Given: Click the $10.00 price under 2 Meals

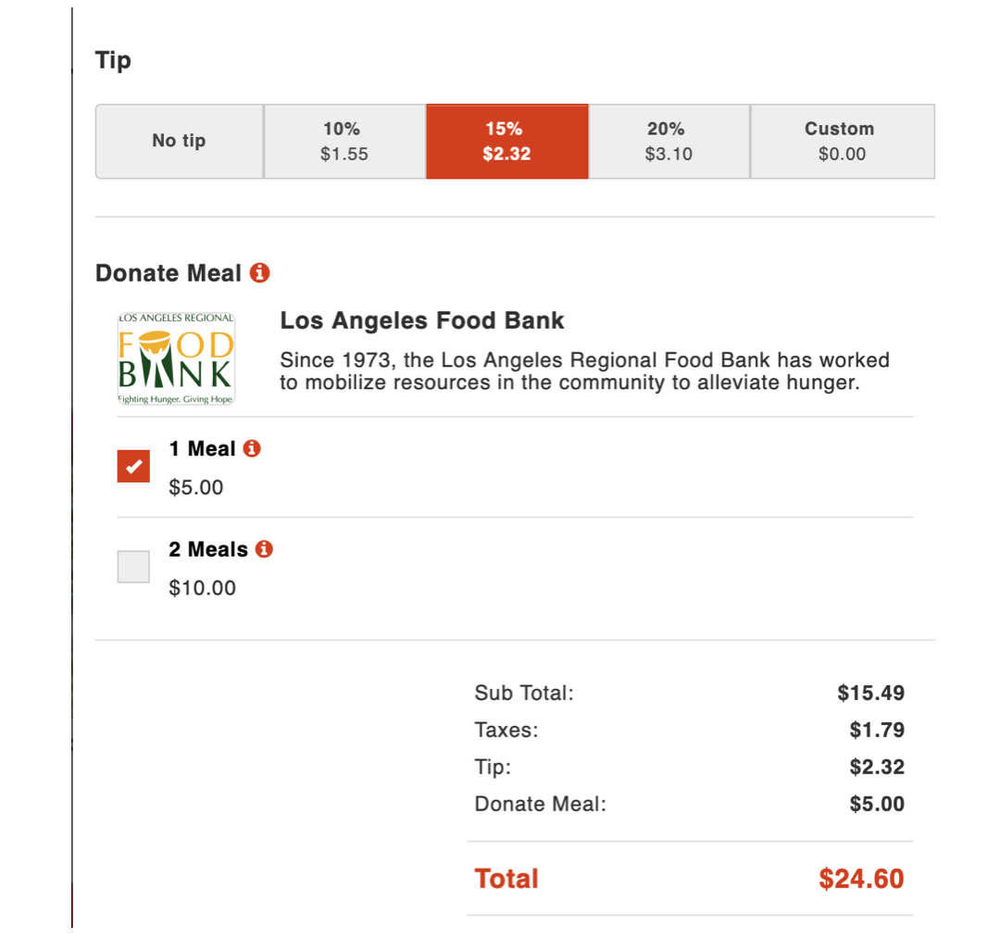Looking at the screenshot, I should [202, 588].
